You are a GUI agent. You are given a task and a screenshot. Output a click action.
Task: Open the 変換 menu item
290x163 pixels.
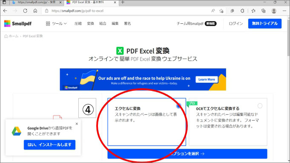click(90, 24)
